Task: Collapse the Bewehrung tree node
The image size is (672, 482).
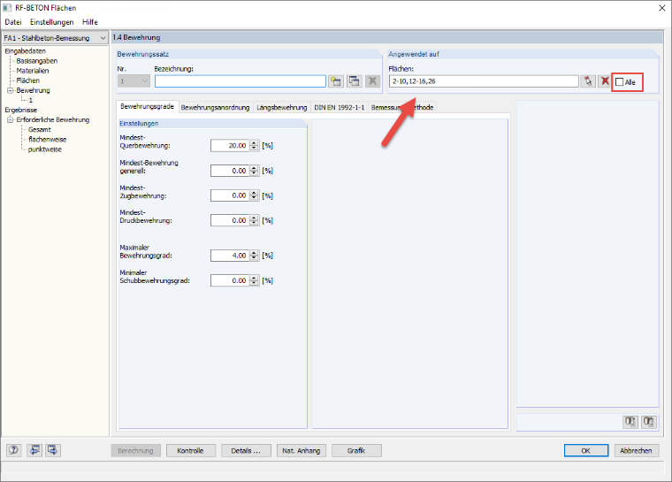Action: (10, 90)
